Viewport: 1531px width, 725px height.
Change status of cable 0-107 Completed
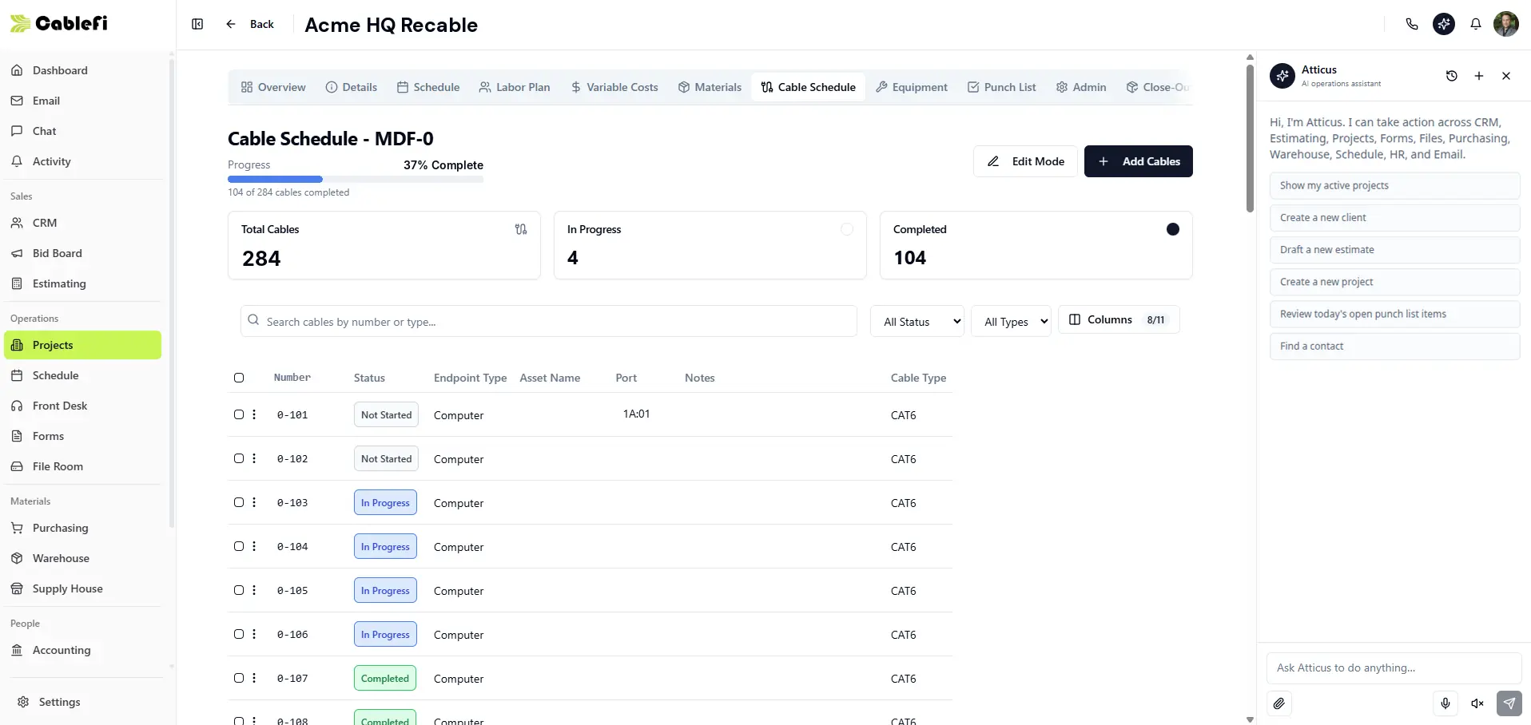point(385,678)
